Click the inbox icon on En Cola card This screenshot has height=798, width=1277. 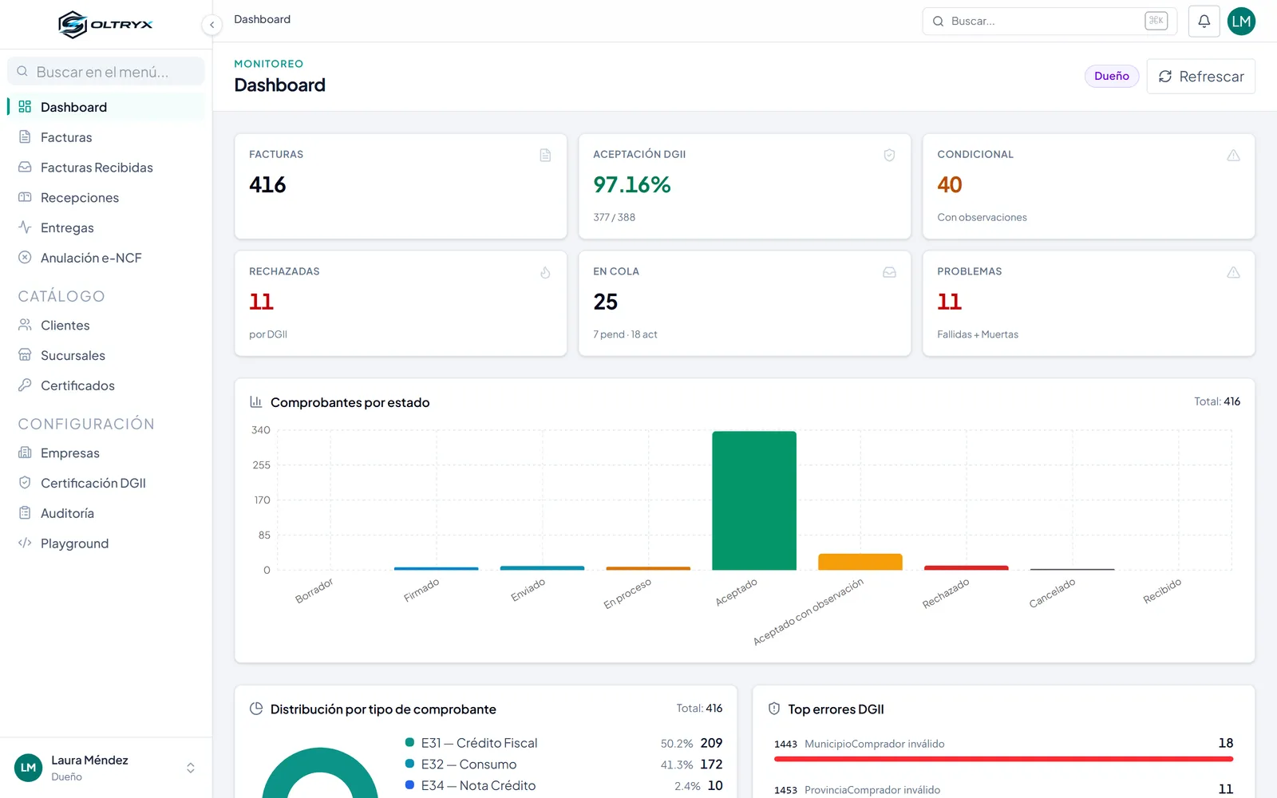click(889, 272)
